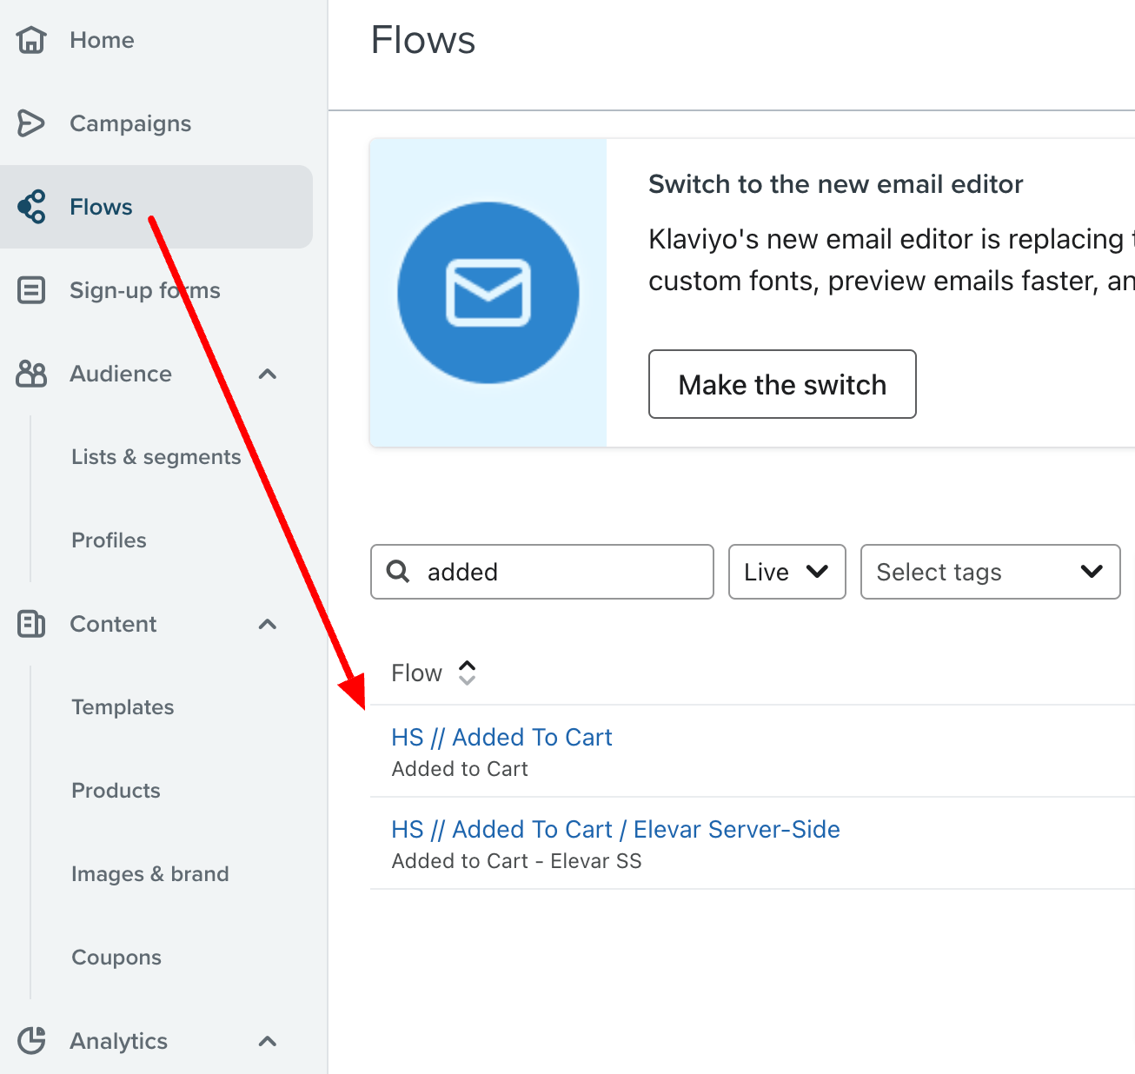Click the flow search field containing 'added'

point(542,572)
